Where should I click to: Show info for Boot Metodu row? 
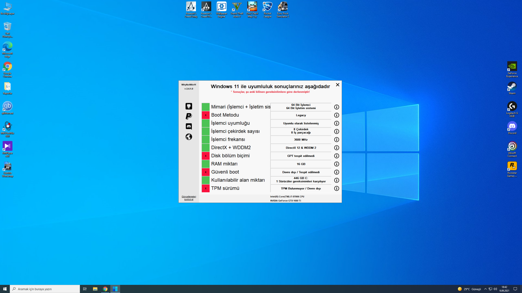[x=337, y=115]
